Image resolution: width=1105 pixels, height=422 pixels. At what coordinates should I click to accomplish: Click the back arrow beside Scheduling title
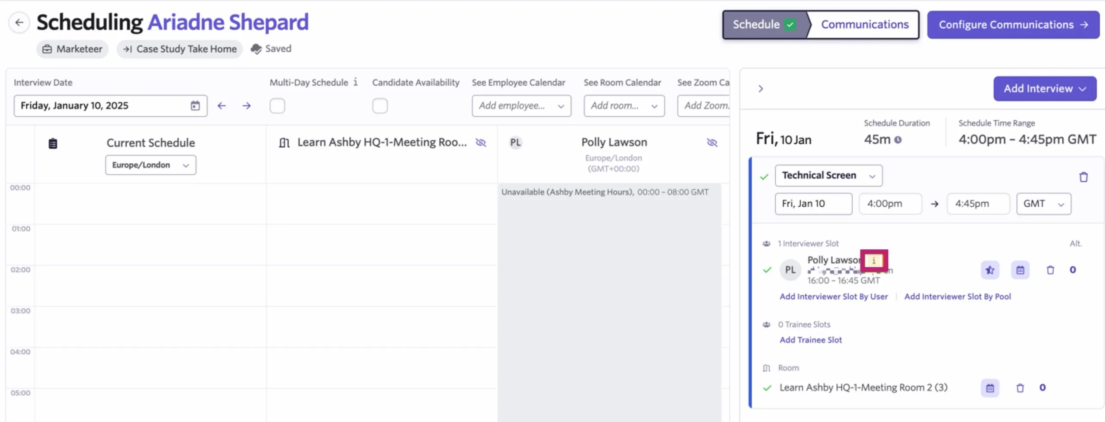tap(19, 22)
